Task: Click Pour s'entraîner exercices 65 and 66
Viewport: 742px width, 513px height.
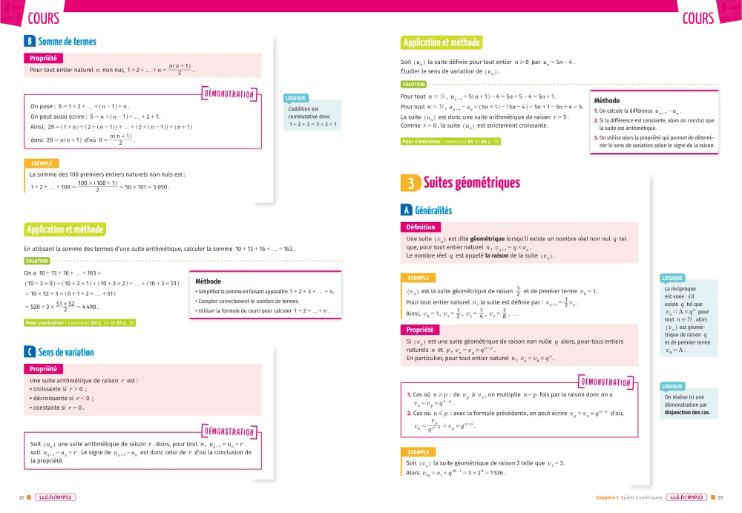Action: [451, 141]
